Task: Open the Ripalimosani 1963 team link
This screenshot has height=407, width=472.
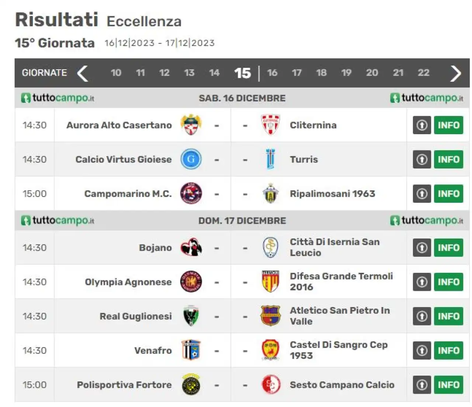Action: 332,194
